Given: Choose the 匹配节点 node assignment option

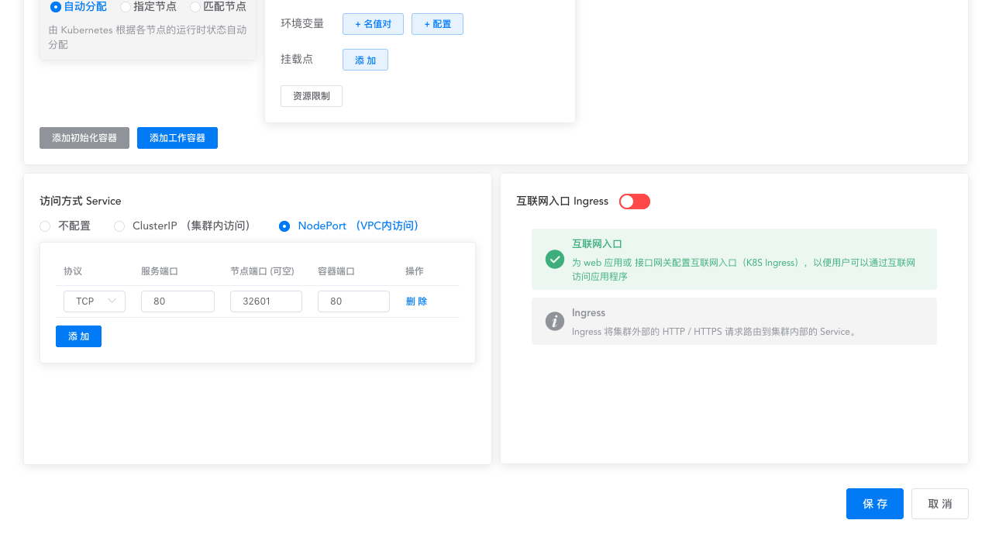Looking at the screenshot, I should click(195, 6).
